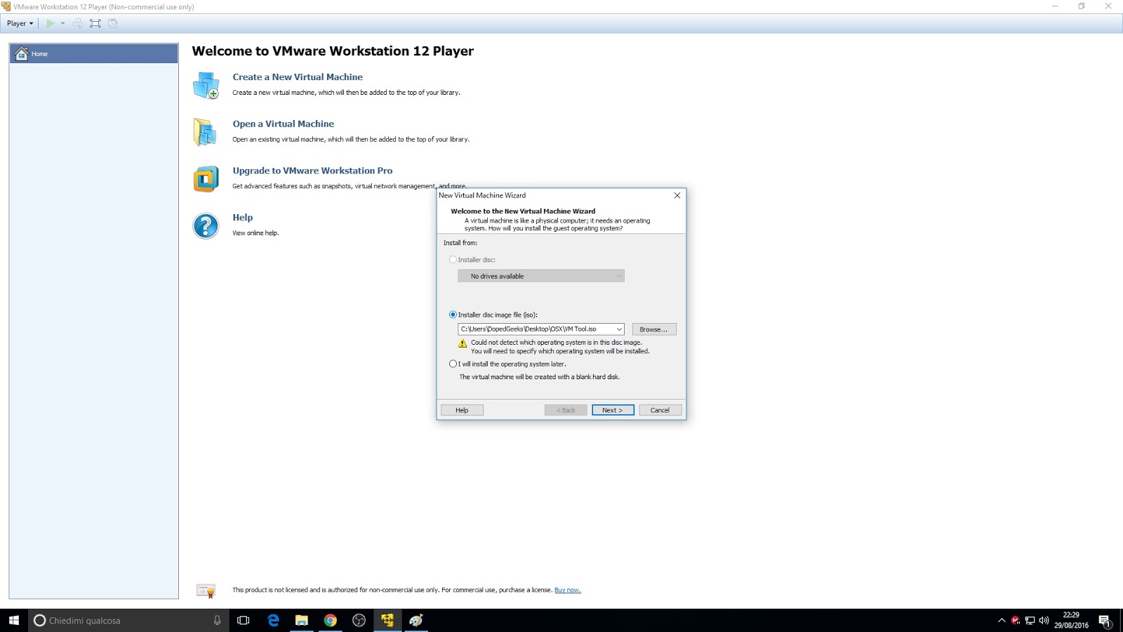This screenshot has width=1123, height=632.
Task: Open the Player dropdown menu
Action: point(20,23)
